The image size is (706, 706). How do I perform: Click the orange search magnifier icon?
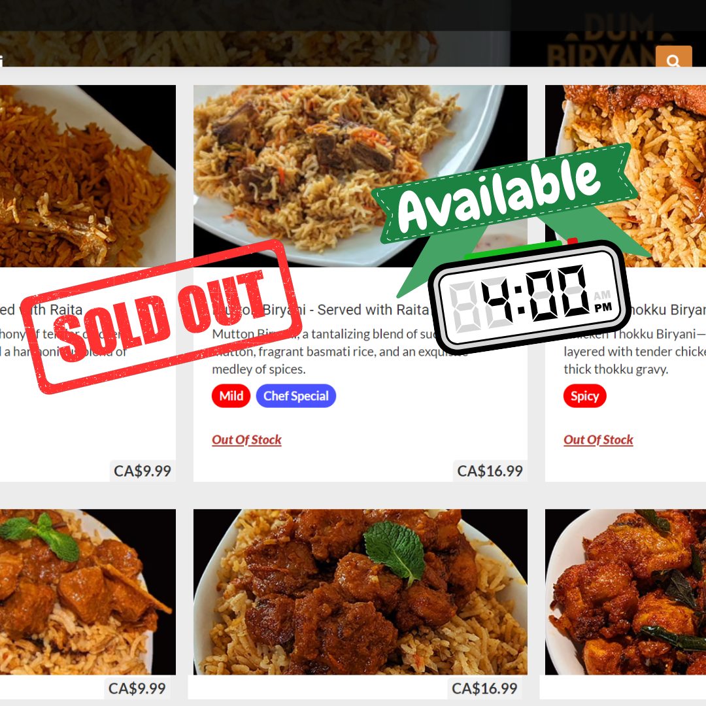point(673,57)
